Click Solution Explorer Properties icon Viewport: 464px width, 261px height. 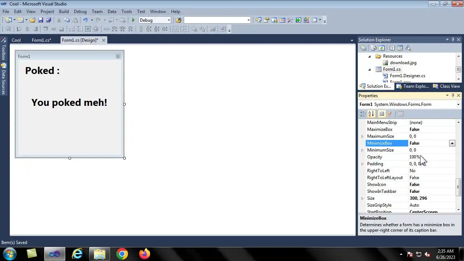click(x=363, y=48)
